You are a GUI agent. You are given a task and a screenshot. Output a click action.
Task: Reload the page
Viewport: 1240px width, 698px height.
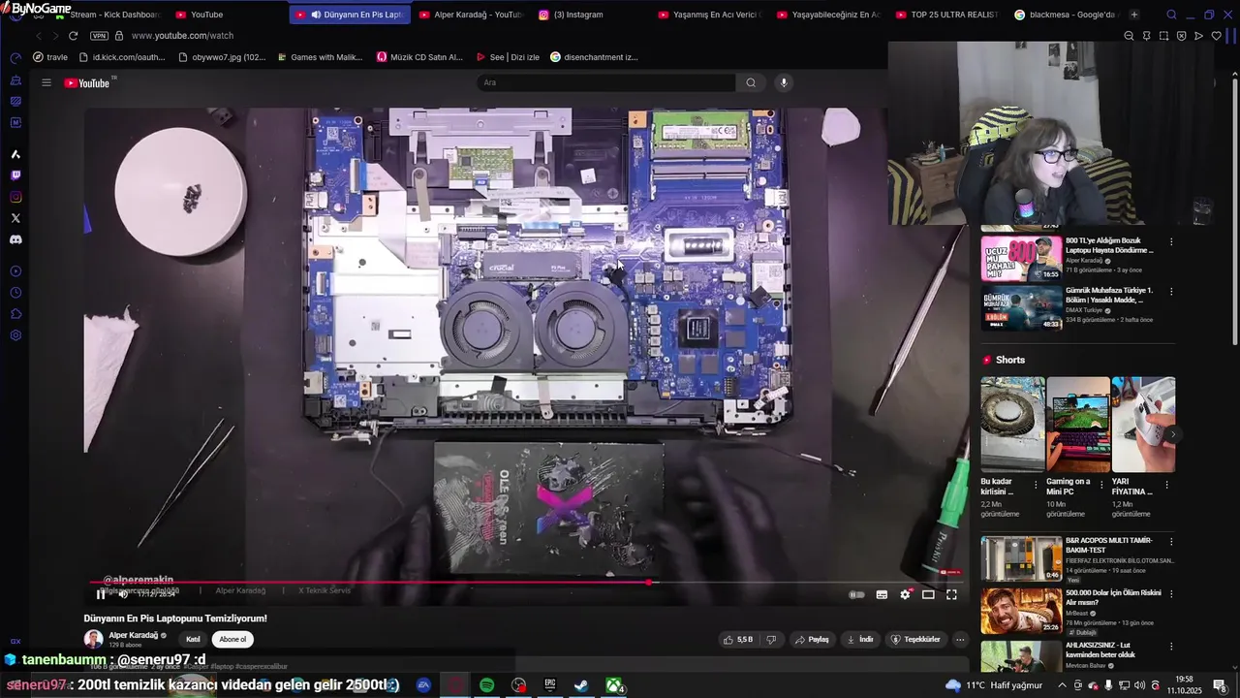tap(73, 36)
